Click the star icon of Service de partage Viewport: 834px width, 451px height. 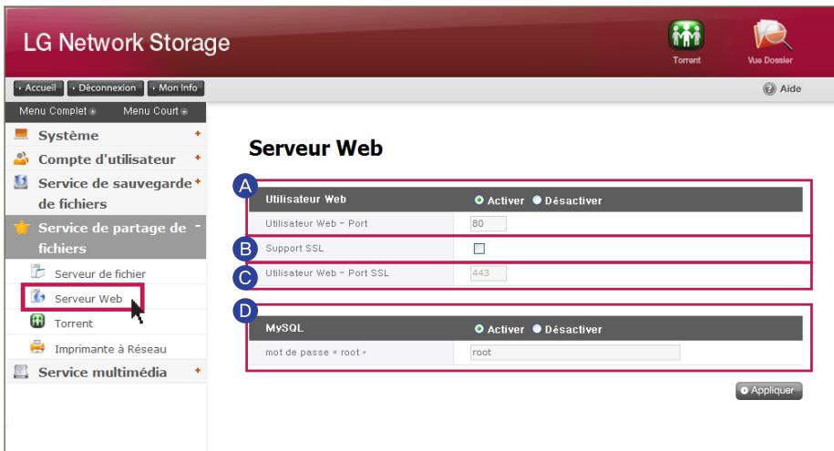[22, 228]
